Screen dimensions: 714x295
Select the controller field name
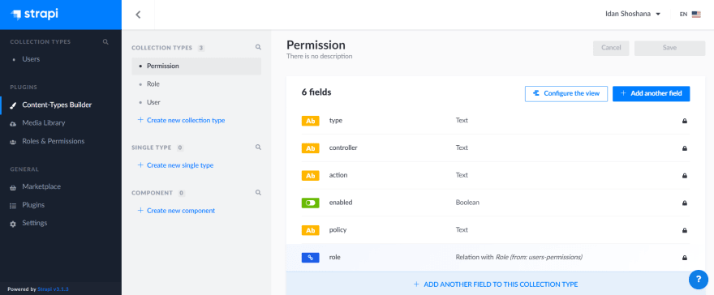point(343,147)
